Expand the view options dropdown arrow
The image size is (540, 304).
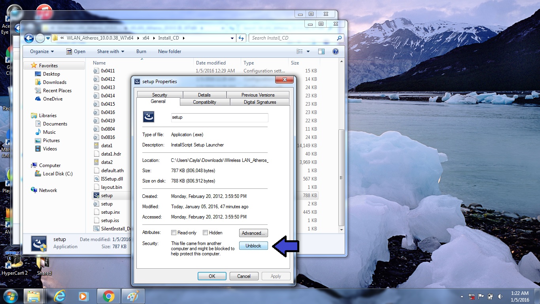tap(308, 51)
